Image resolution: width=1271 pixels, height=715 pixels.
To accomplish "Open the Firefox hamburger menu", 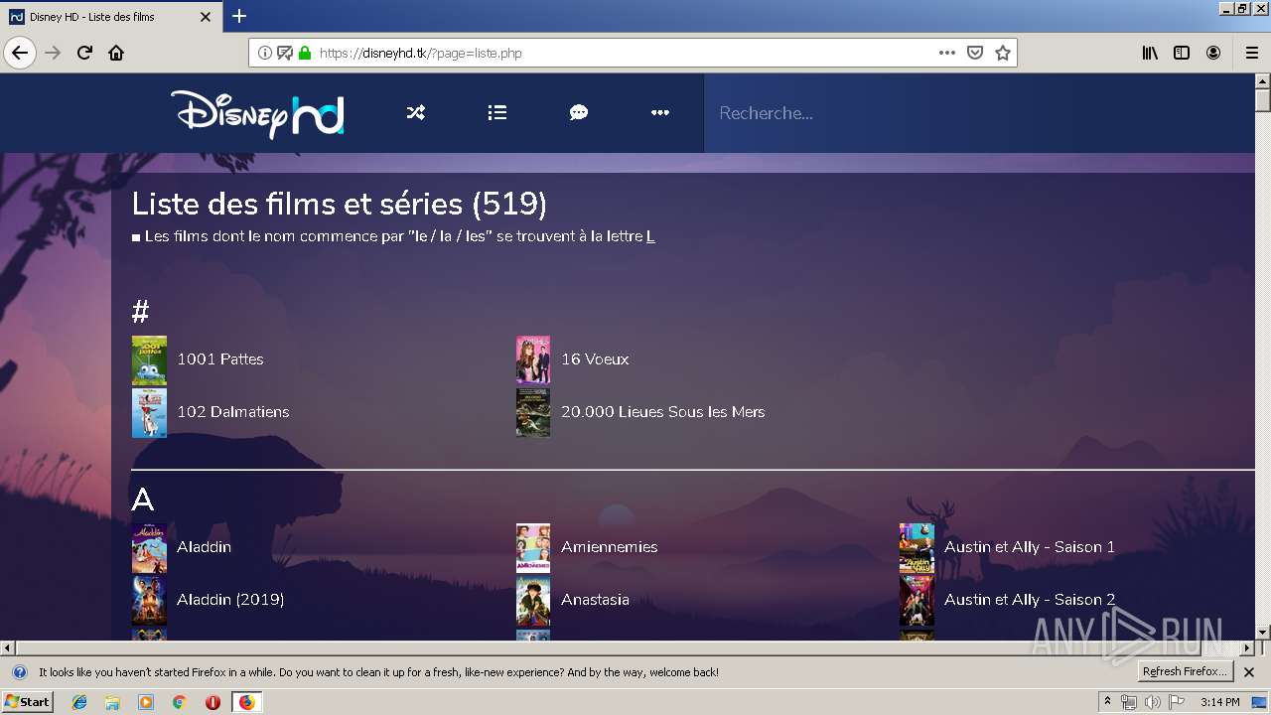I will [x=1251, y=53].
